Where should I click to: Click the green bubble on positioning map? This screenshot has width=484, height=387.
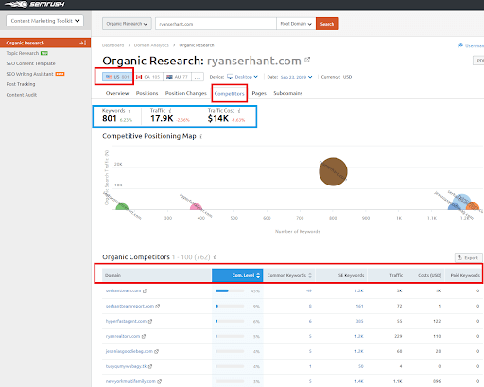[122, 207]
